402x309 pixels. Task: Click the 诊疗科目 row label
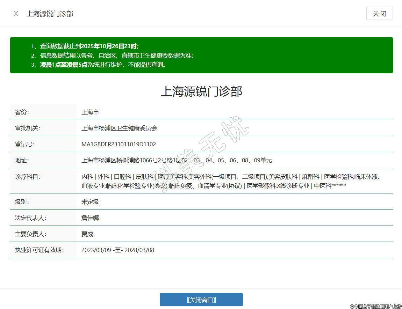tap(28, 177)
